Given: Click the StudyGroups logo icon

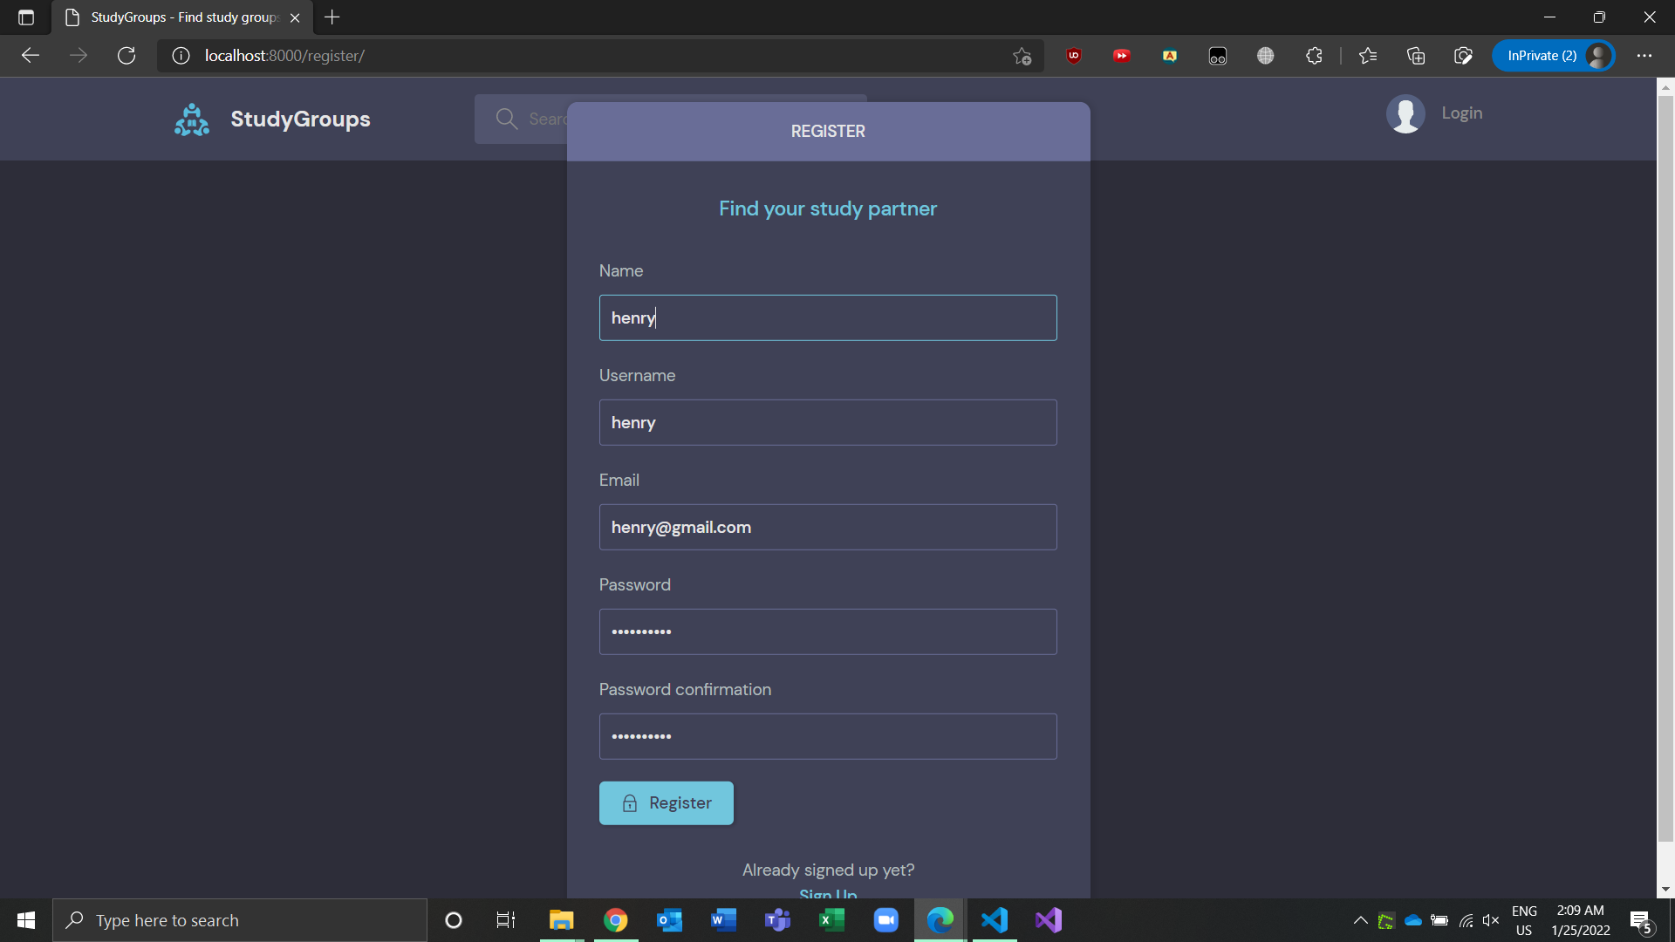Looking at the screenshot, I should 190,119.
